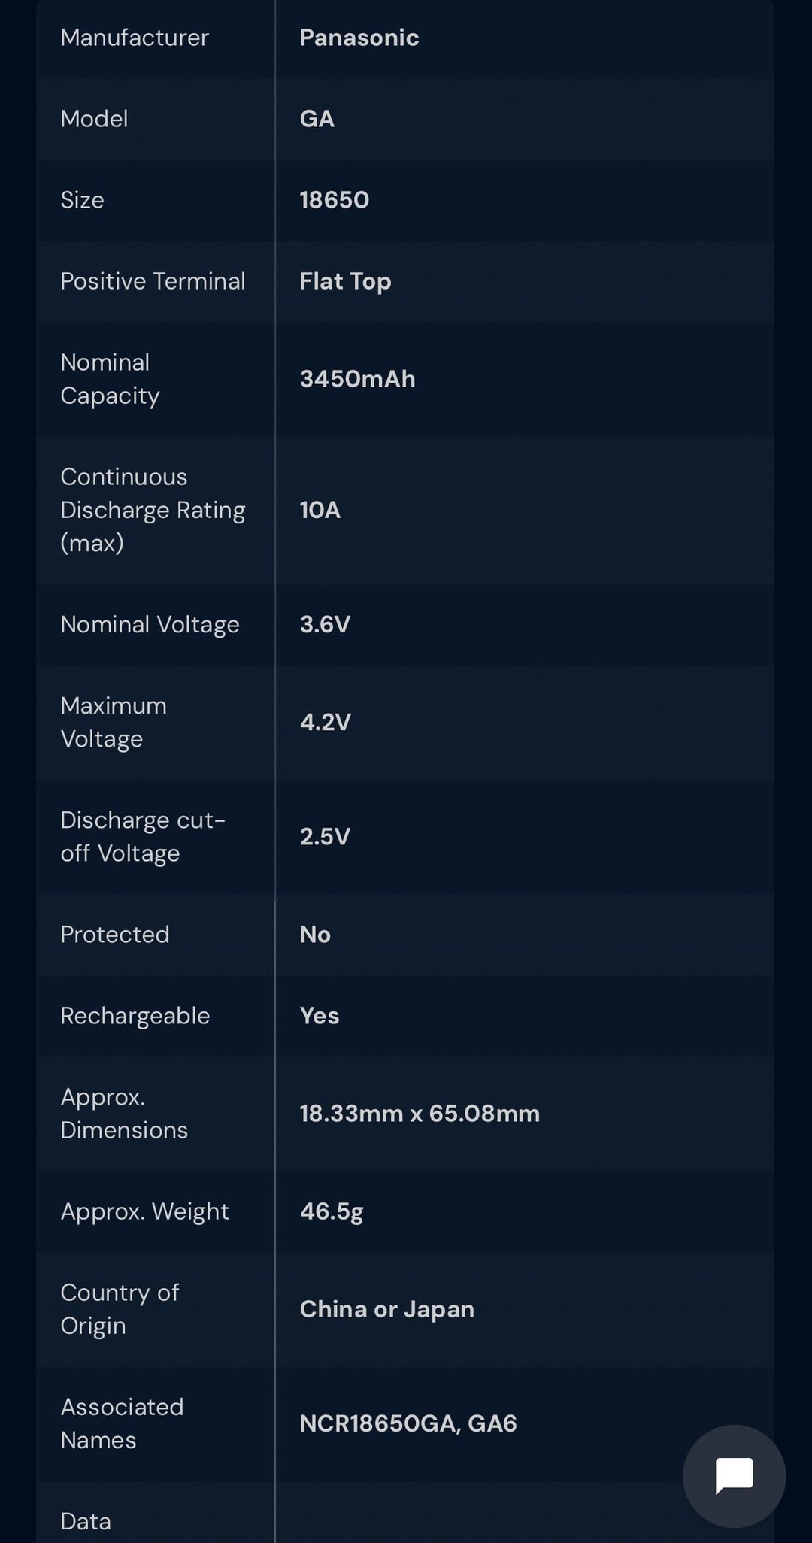Viewport: 812px width, 1543px height.
Task: Click the 18.33mm x 65.08mm dimensions value
Action: coord(420,1114)
